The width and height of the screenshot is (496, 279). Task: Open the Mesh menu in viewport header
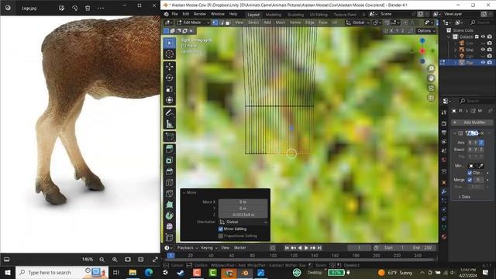281,22
